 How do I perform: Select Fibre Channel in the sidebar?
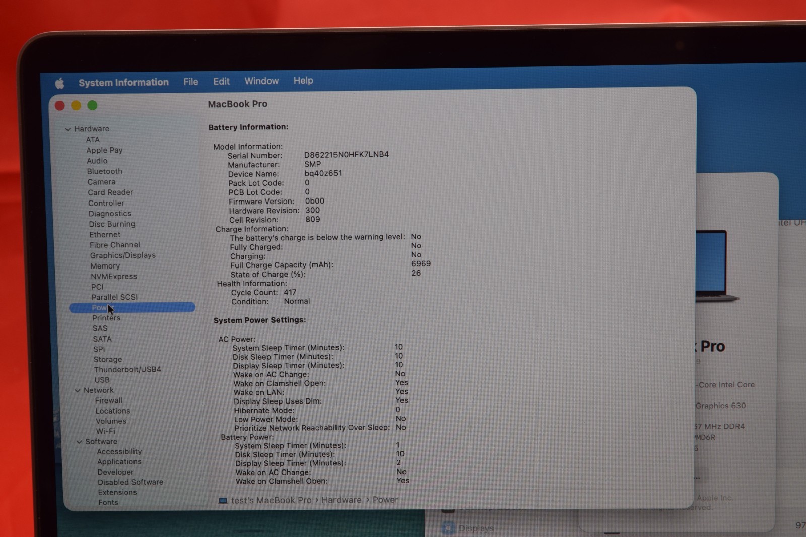[115, 245]
